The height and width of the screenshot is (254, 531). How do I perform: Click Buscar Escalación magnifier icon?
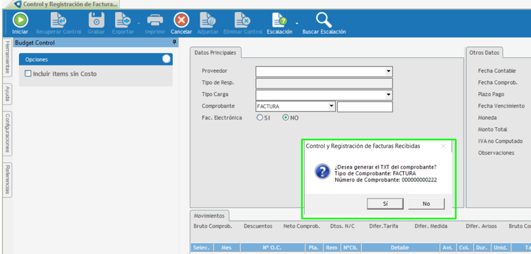click(x=324, y=20)
